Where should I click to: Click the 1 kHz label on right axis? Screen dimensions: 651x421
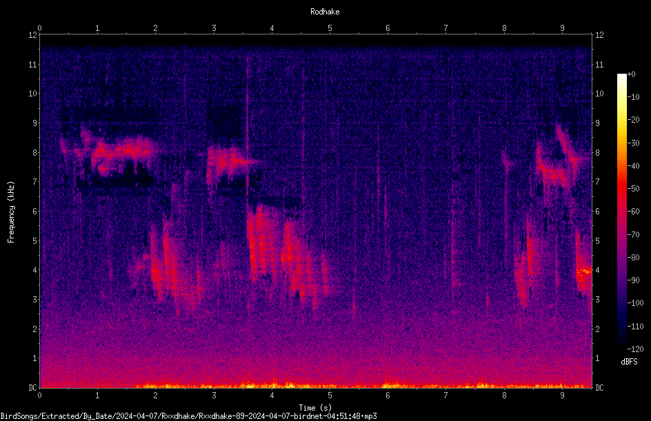[x=597, y=358]
